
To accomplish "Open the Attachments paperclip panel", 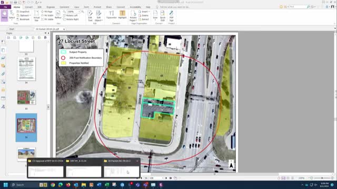I will [x=3, y=73].
